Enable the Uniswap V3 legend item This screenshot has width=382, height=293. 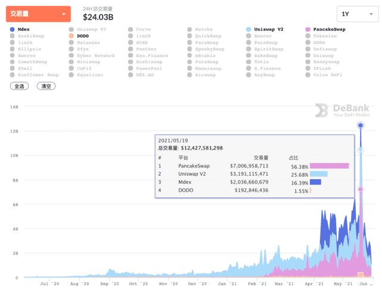point(91,29)
